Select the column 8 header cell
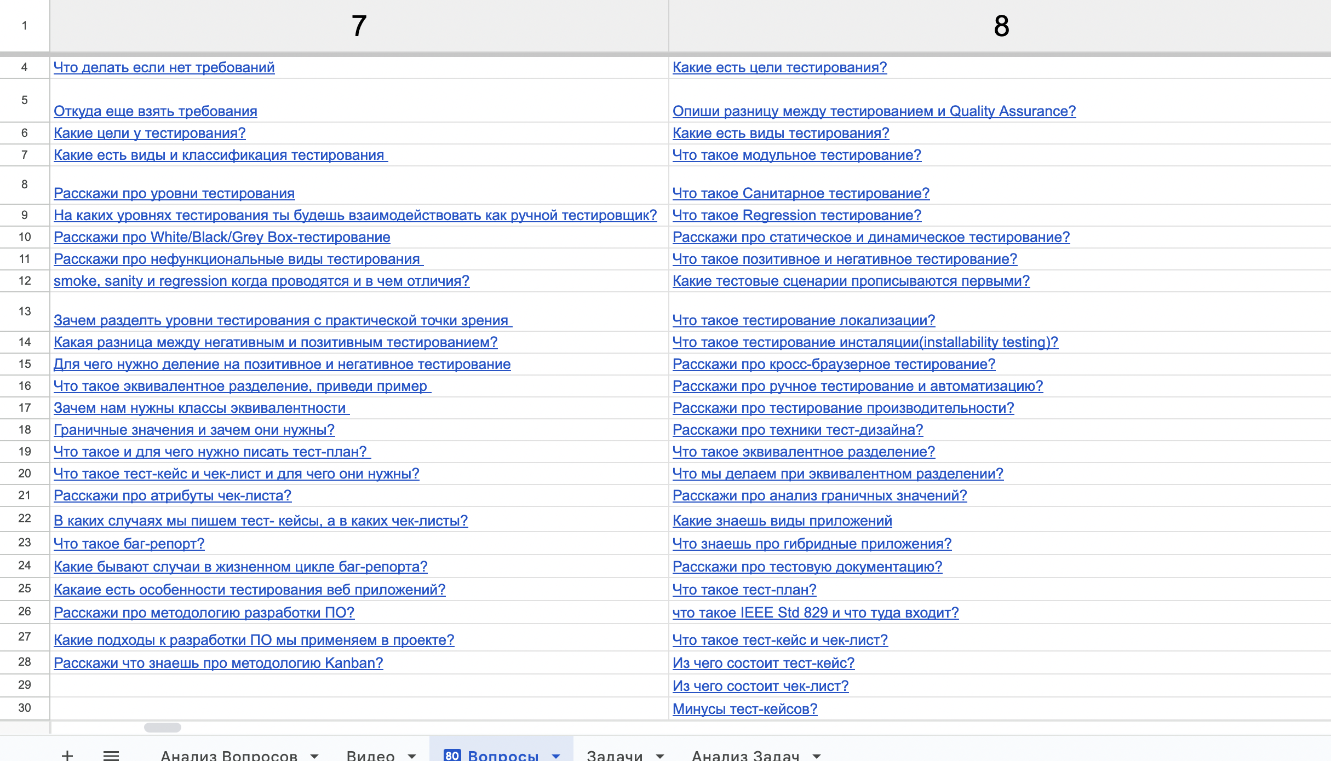 [x=1000, y=26]
